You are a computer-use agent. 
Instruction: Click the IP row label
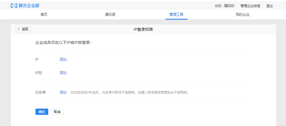[x=37, y=59]
